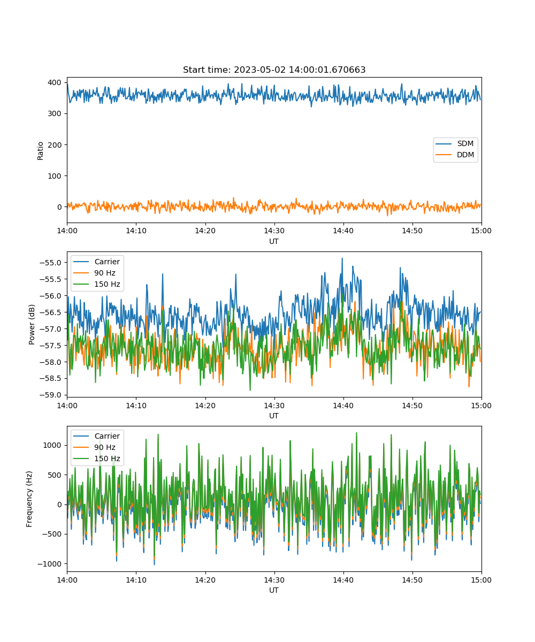Viewport: 535px width, 642px height.
Task: Select the DDM legend label in Ratio plot
Action: [x=466, y=155]
